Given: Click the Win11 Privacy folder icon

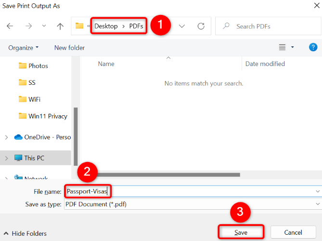Looking at the screenshot, I should [x=23, y=116].
